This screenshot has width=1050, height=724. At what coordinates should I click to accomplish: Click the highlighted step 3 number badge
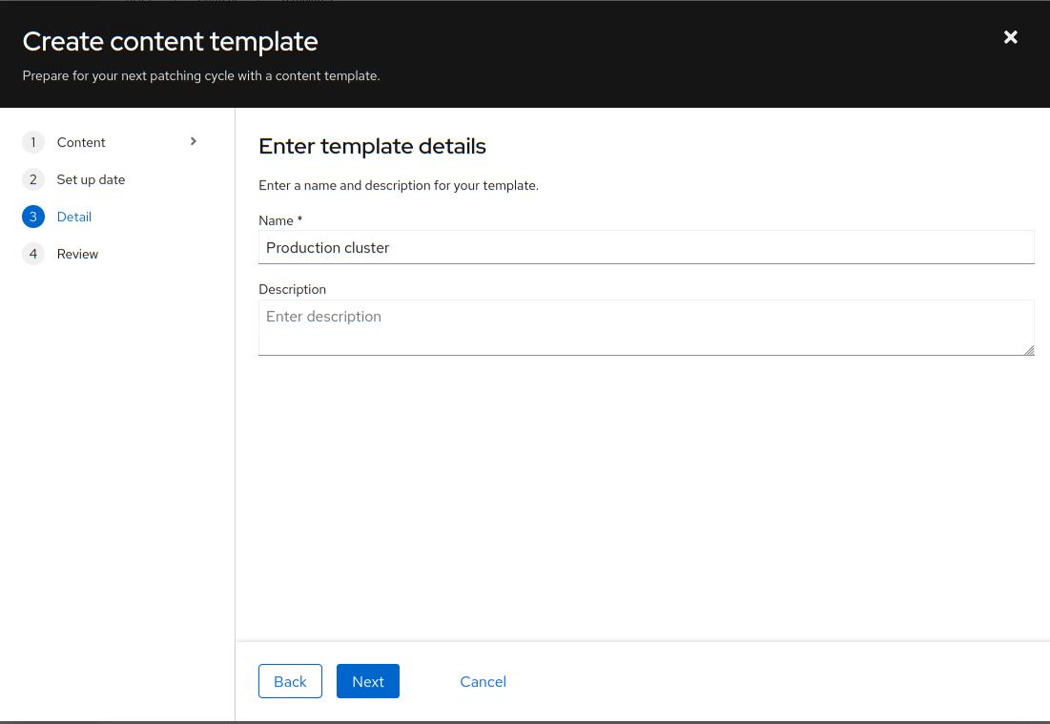[33, 217]
